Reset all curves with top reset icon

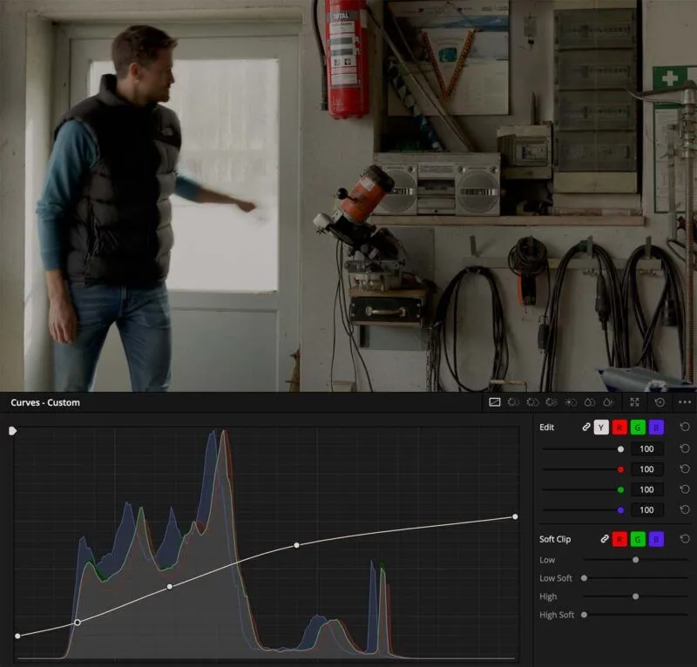(660, 402)
